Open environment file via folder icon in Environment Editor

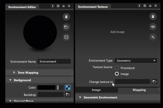[x=66, y=27]
